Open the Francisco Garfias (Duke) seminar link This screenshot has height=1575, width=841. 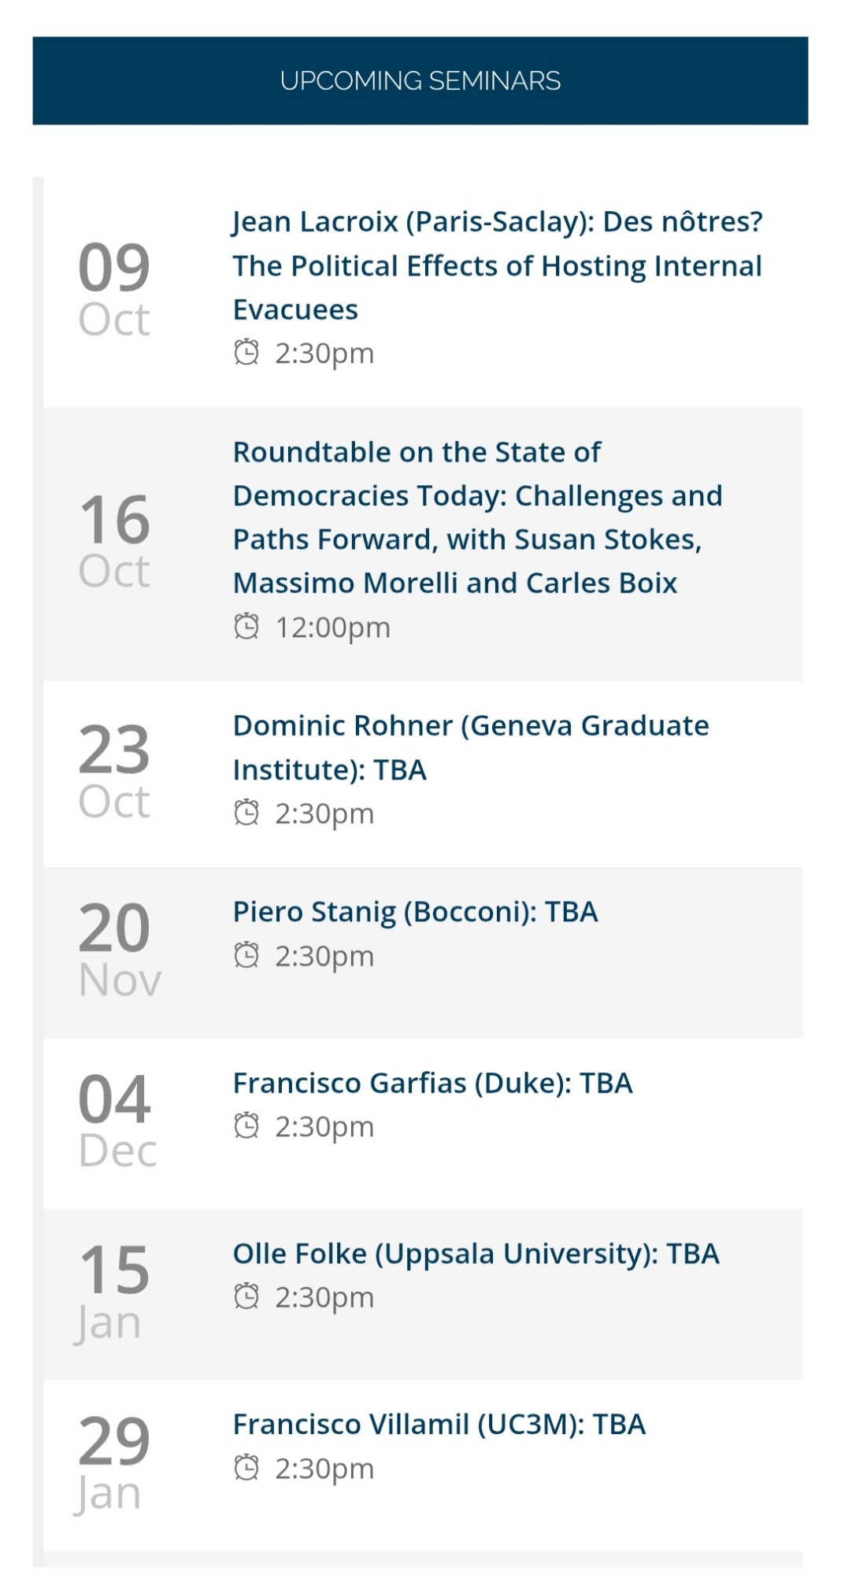pos(432,1083)
